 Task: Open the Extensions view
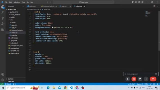(3, 29)
